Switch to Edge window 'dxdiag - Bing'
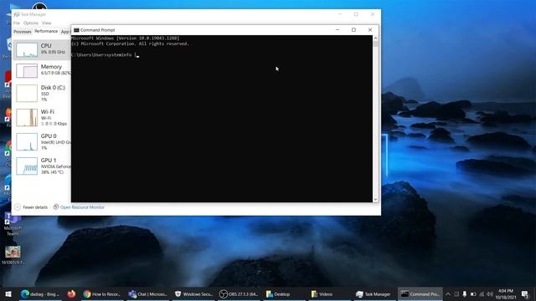Screen dimensions: 536x301 [x=40, y=293]
